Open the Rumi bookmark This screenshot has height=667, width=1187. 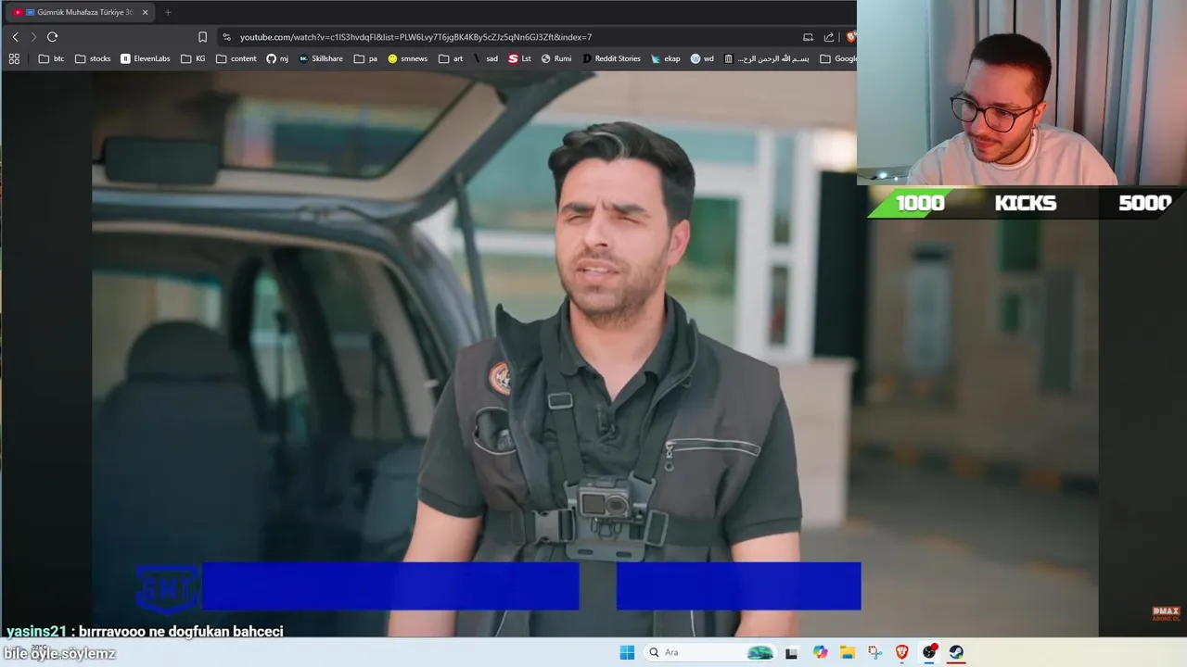[x=556, y=58]
